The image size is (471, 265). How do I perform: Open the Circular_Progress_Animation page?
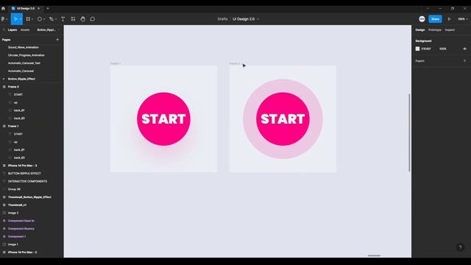coord(26,55)
